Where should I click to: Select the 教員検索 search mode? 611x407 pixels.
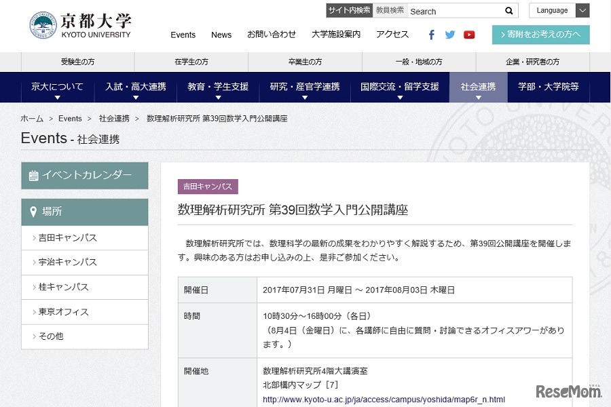click(390, 10)
